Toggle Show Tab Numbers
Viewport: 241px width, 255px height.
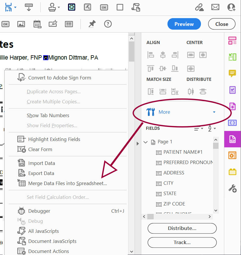coord(48,115)
